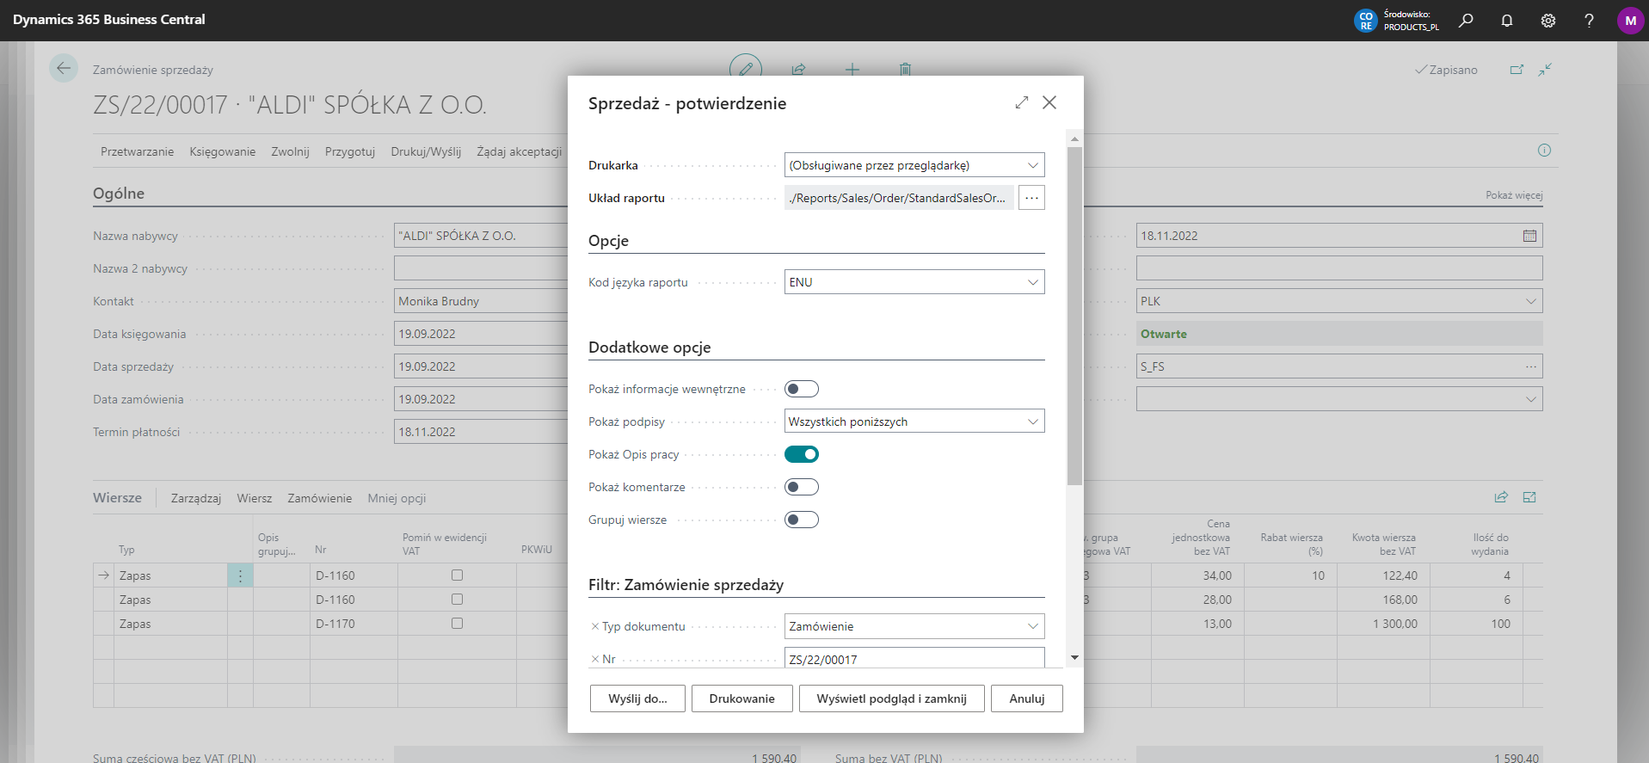Click the plus icon for new document
This screenshot has width=1649, height=763.
[x=852, y=70]
